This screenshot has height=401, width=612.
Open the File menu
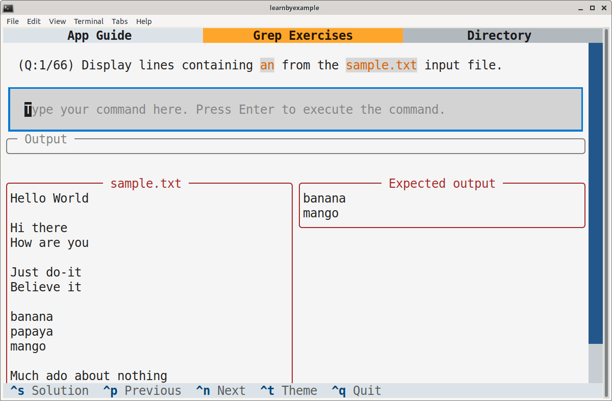(12, 21)
